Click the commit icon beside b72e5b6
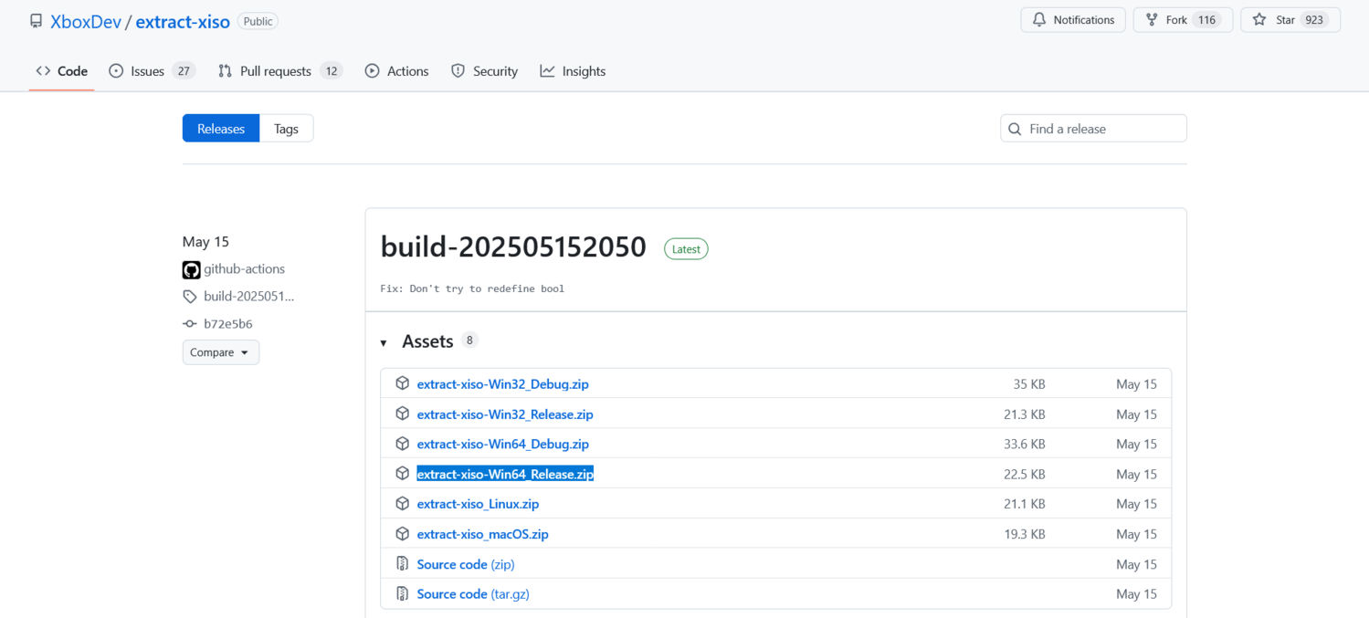The height and width of the screenshot is (618, 1369). (x=190, y=324)
